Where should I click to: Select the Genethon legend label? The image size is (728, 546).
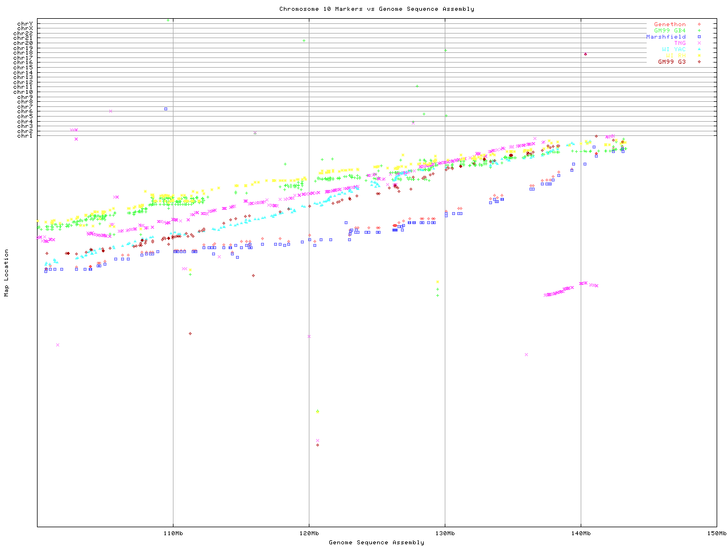(x=669, y=24)
